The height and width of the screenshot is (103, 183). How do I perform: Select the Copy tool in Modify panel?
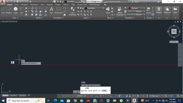pyautogui.click(x=32, y=11)
